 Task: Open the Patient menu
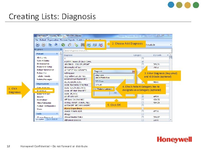(43, 40)
